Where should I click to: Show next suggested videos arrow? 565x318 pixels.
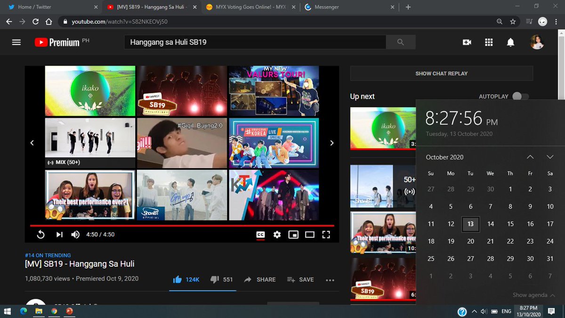(332, 143)
